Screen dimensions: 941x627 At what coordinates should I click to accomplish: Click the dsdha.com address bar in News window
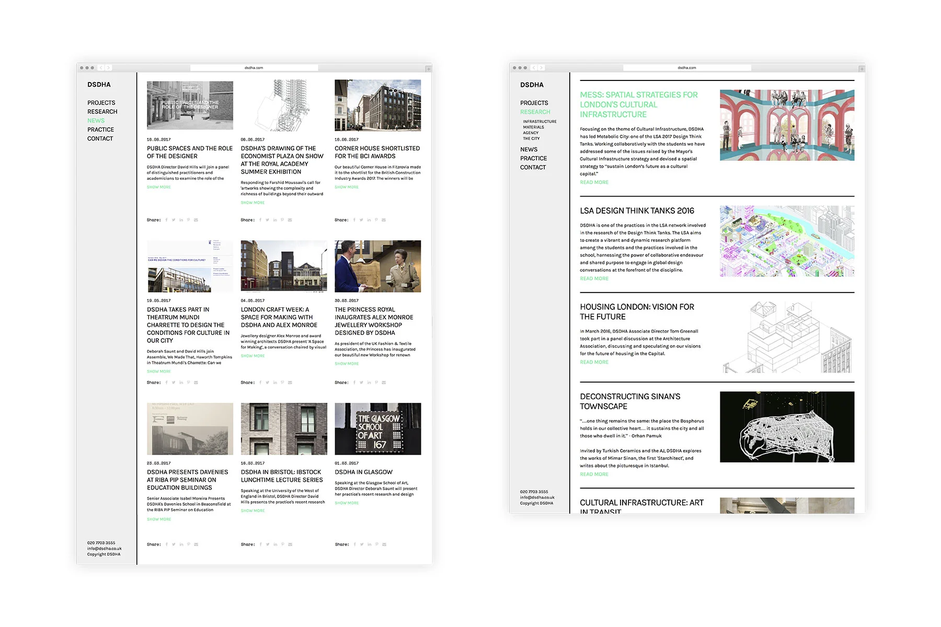coord(254,68)
